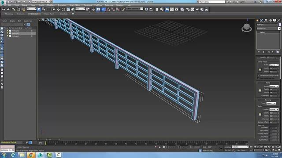Screen dimensions: 282x158
Task: Toggle the Percent Snap icon
Action: [113, 9]
